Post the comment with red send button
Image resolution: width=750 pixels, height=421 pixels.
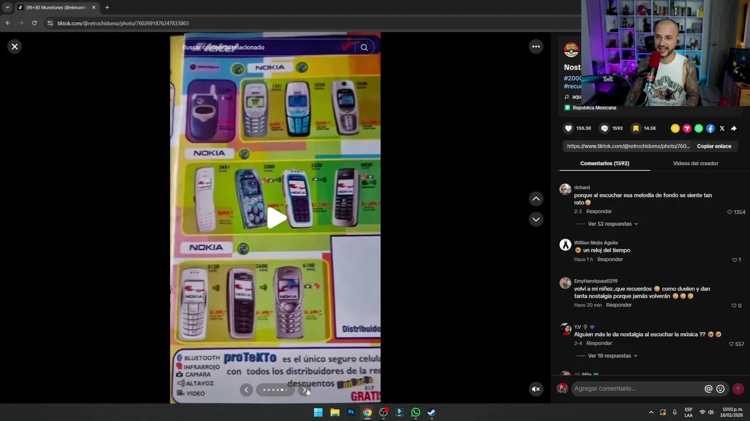(x=738, y=389)
